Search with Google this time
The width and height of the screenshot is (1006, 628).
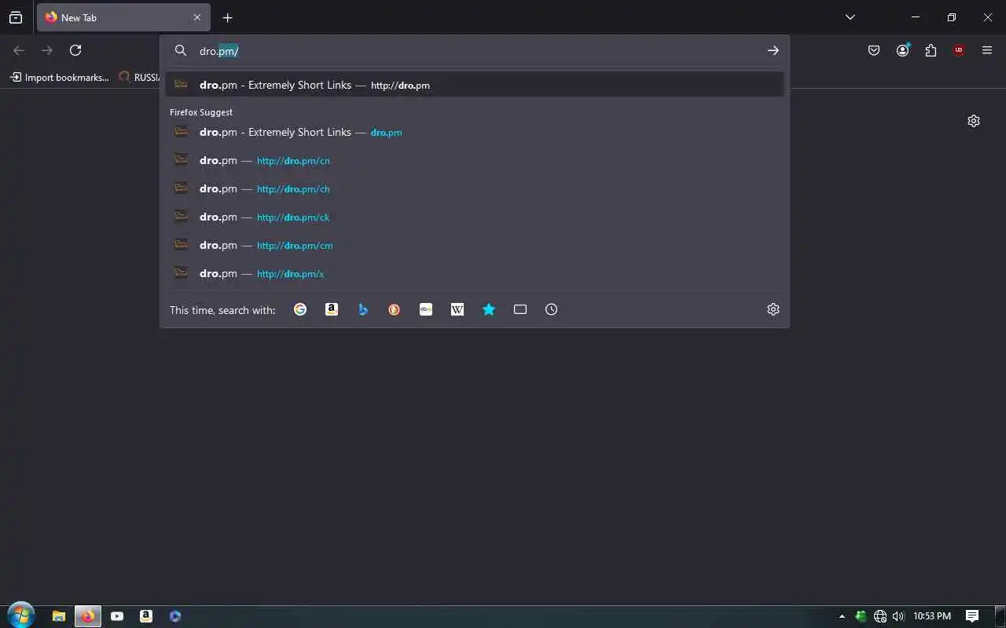point(300,309)
